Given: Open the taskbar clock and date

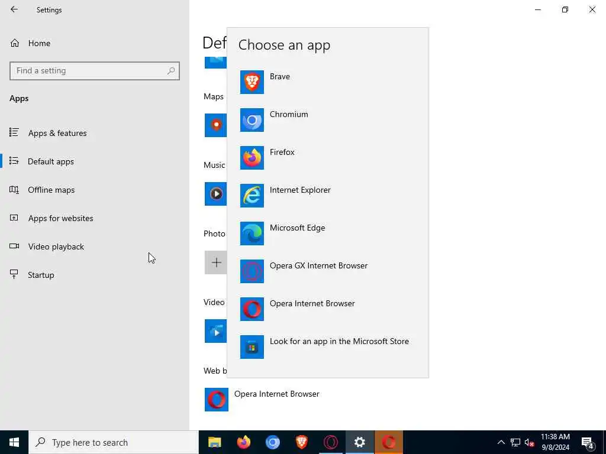Looking at the screenshot, I should coord(555,442).
